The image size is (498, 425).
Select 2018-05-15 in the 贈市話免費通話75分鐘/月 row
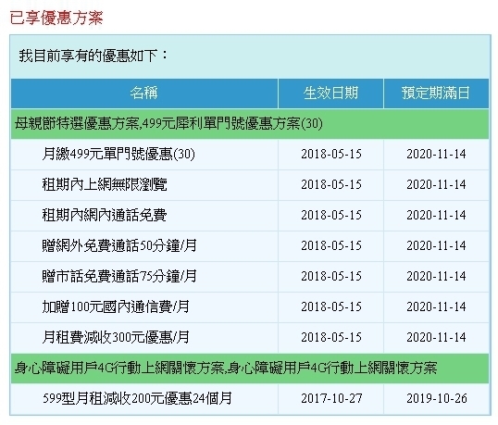331,276
